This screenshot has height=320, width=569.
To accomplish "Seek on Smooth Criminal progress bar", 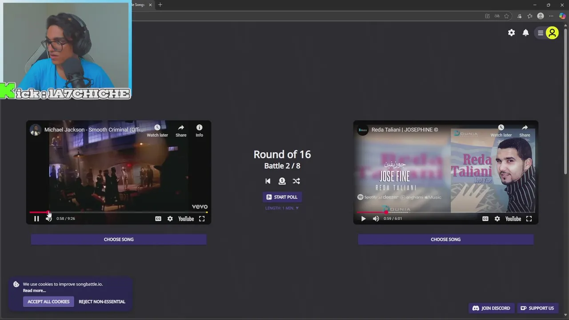I will pos(119,212).
